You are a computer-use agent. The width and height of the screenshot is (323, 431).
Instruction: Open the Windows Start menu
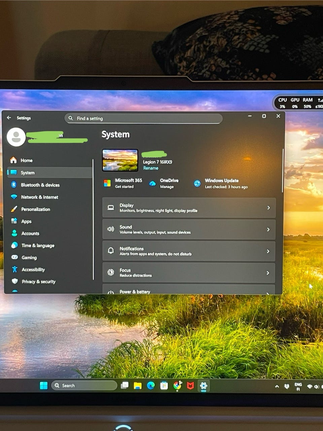coord(44,386)
